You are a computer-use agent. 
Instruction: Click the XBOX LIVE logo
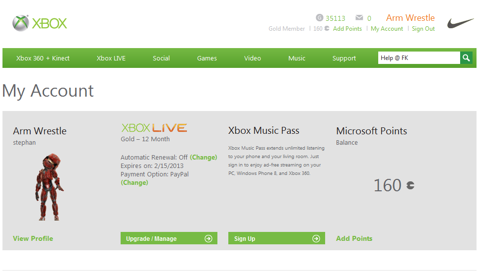[x=154, y=128]
